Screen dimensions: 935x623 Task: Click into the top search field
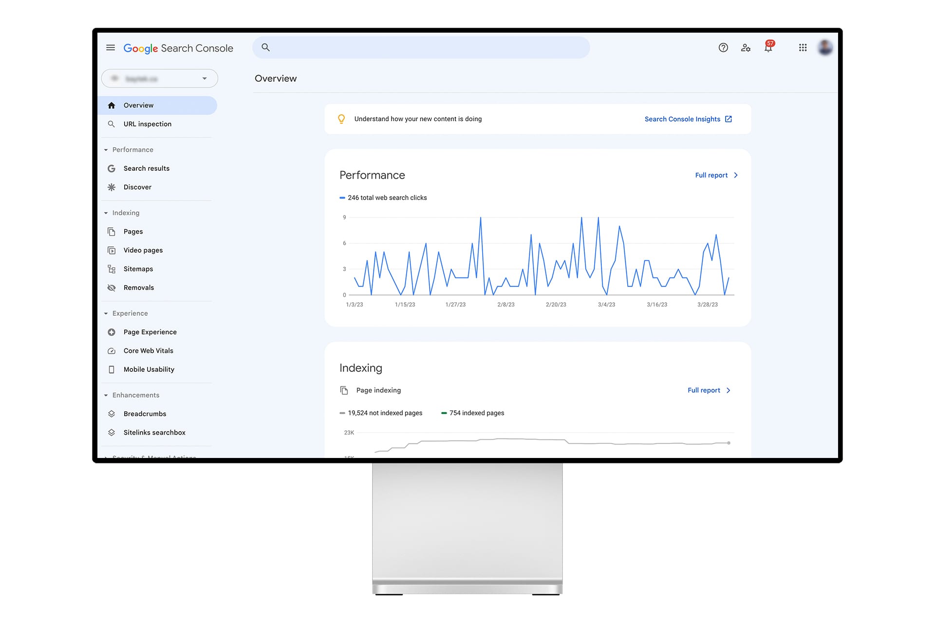[x=421, y=48]
